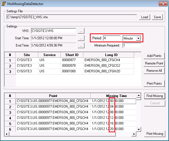Click the Start Time field
Viewport: 169px width, 141px height.
tap(54, 38)
